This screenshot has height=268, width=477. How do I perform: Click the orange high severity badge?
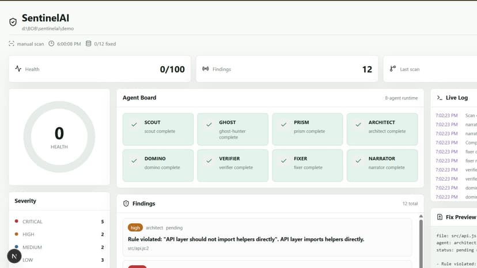(135, 228)
